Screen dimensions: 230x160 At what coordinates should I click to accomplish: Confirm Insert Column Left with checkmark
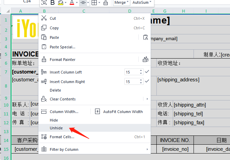pyautogui.click(x=147, y=72)
